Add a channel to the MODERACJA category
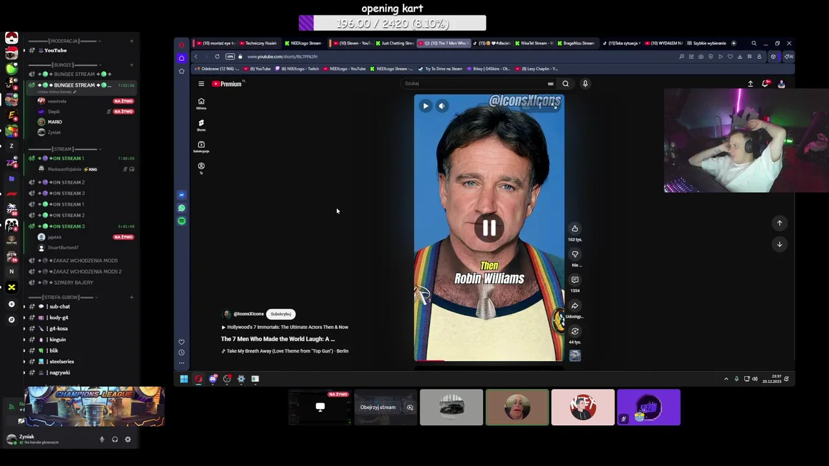829x466 pixels. coord(131,41)
